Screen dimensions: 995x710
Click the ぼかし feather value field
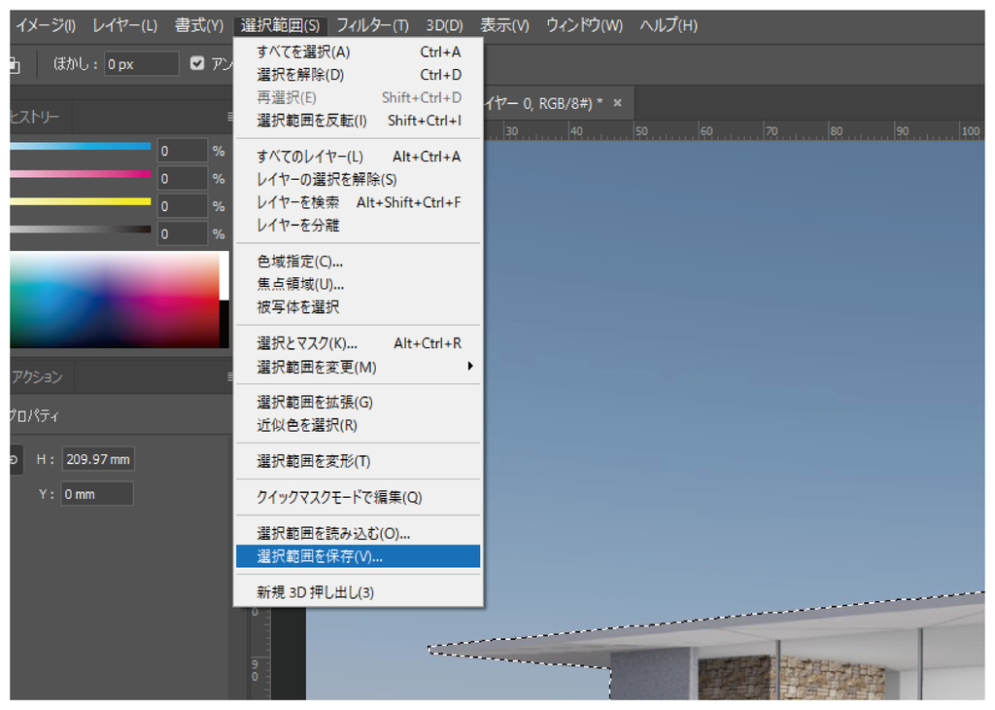[x=141, y=64]
